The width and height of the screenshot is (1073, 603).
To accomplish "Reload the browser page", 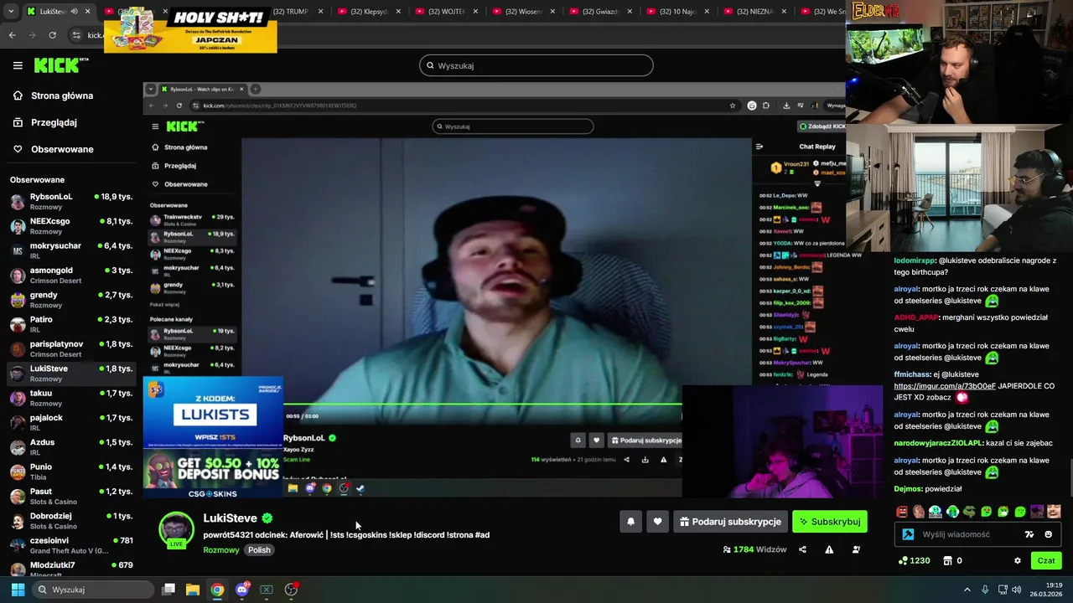I will pos(52,35).
